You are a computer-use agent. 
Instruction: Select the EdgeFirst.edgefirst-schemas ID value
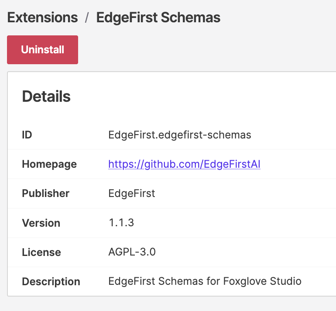179,135
